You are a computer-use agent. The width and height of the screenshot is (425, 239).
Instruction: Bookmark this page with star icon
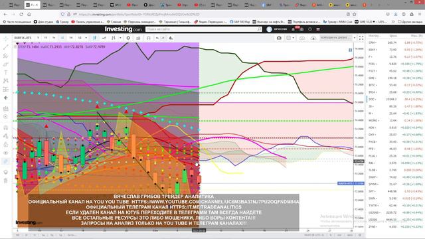[x=354, y=14]
